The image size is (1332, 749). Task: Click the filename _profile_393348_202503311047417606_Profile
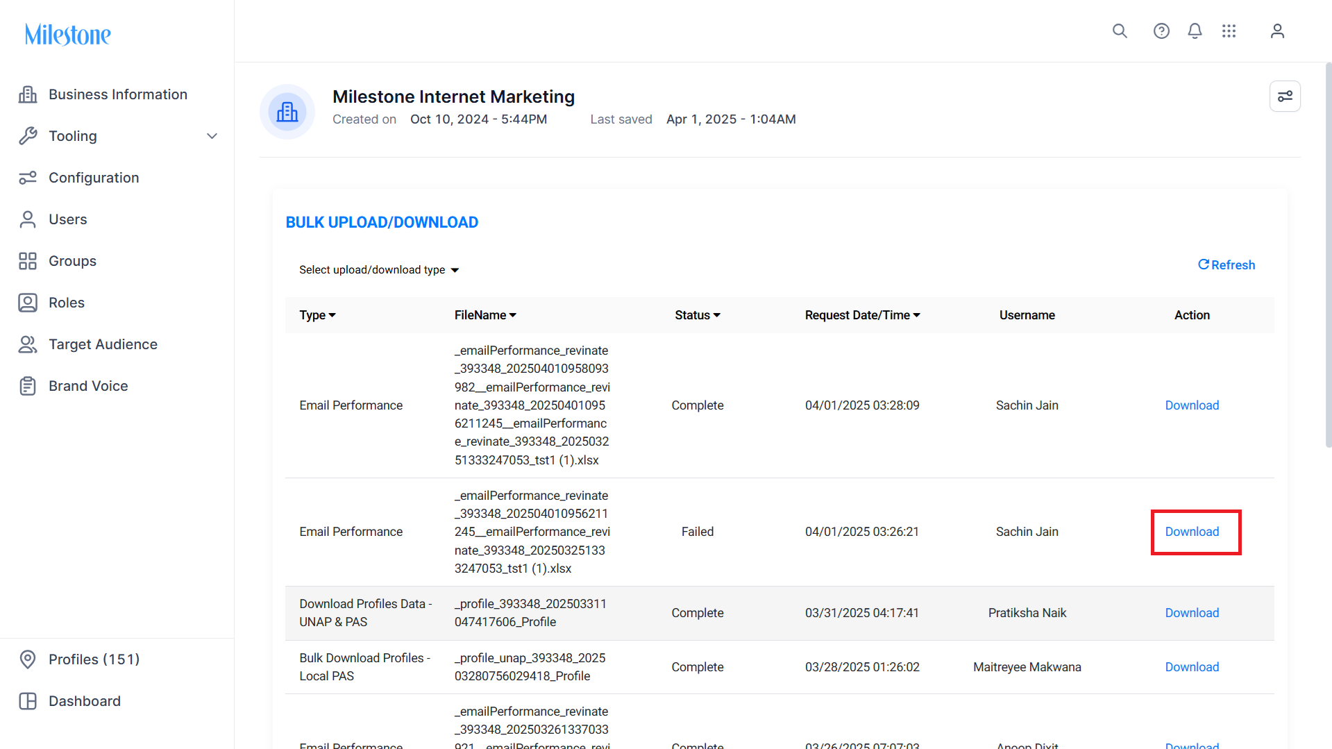(x=530, y=613)
